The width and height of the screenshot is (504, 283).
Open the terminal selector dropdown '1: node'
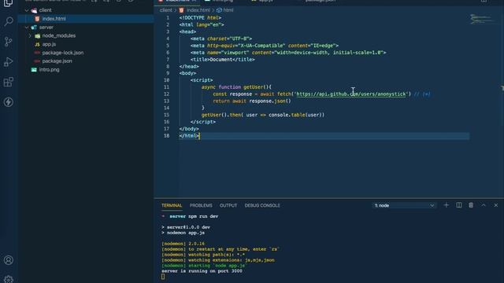[404, 205]
